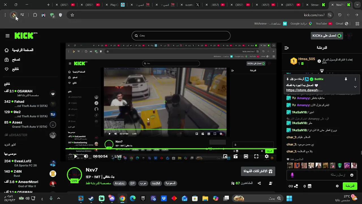Open the OSAMAH channel in following list
Image resolution: width=362 pixels, height=204 pixels.
pyautogui.click(x=30, y=93)
